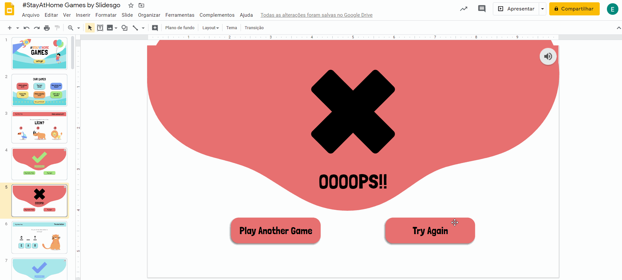622x280 pixels.
Task: Add new slide plus icon
Action: tap(10, 28)
